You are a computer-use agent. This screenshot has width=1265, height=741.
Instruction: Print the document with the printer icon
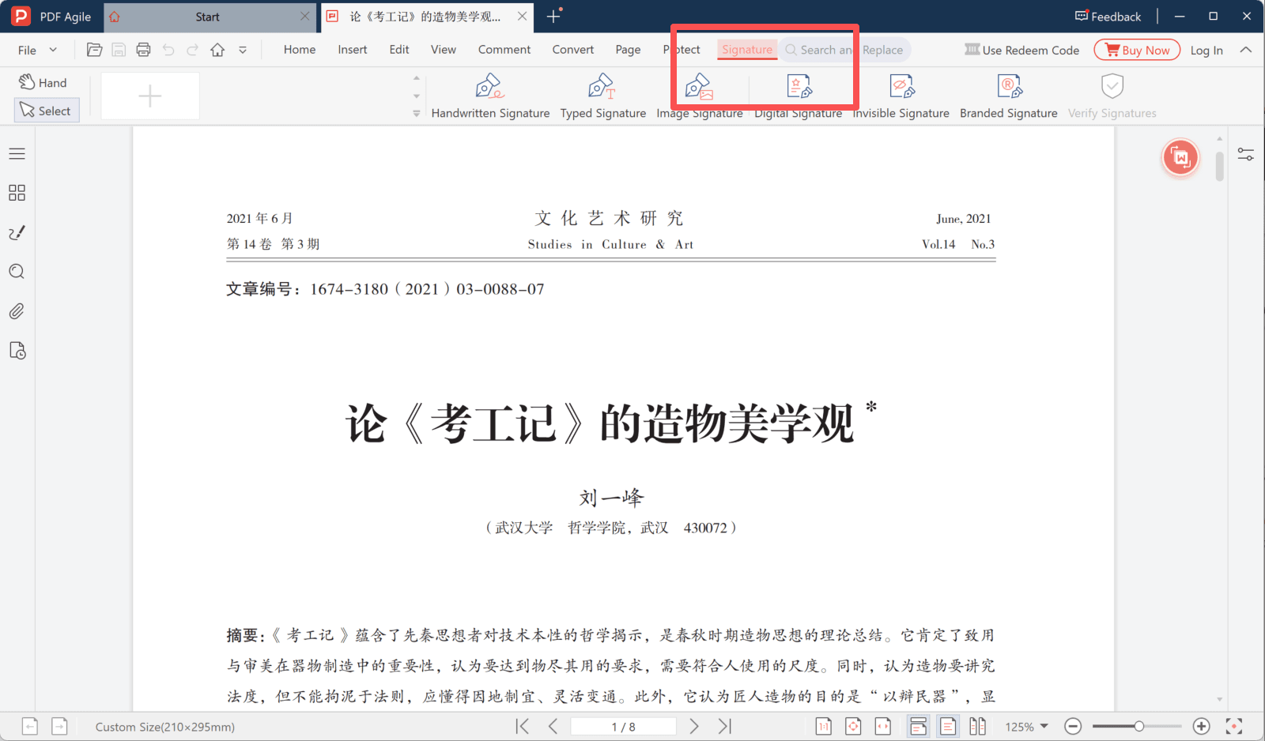[x=143, y=50]
